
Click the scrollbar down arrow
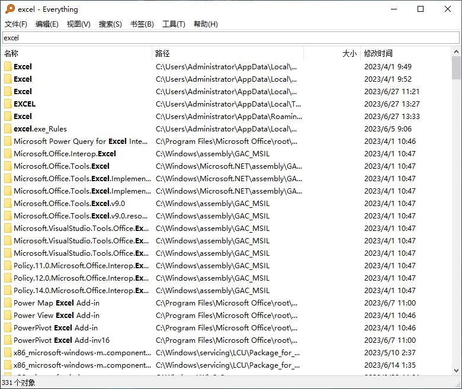pos(456,371)
